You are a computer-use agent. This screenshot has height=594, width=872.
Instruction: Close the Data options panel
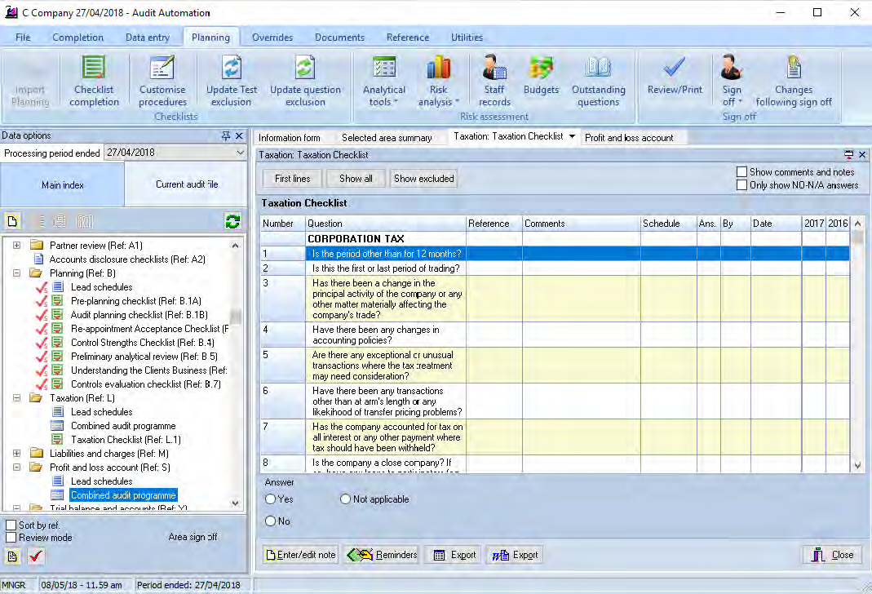coord(239,135)
